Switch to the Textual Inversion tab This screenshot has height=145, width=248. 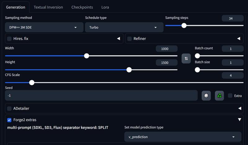[48, 7]
